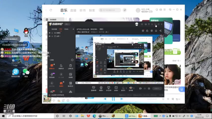Toggle visibility eye of 全屏1 source
This screenshot has height=119, width=212.
[x=50, y=36]
